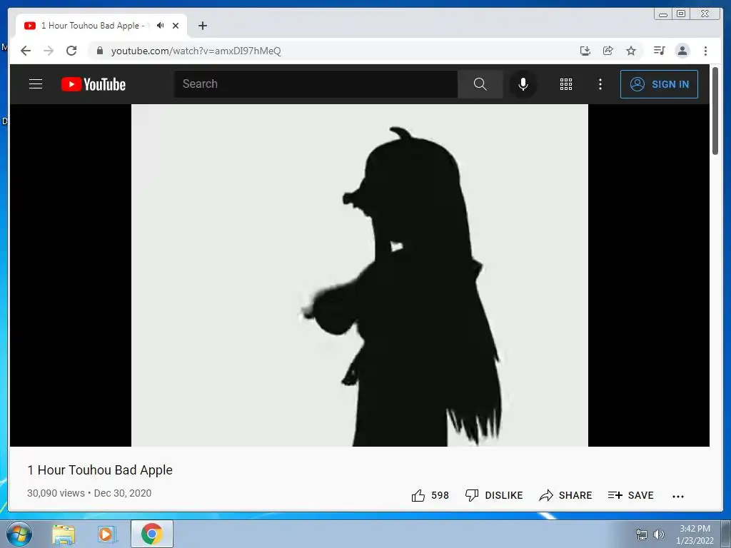Like the video with thumbs up
Screen dimensions: 731x548
(418, 495)
